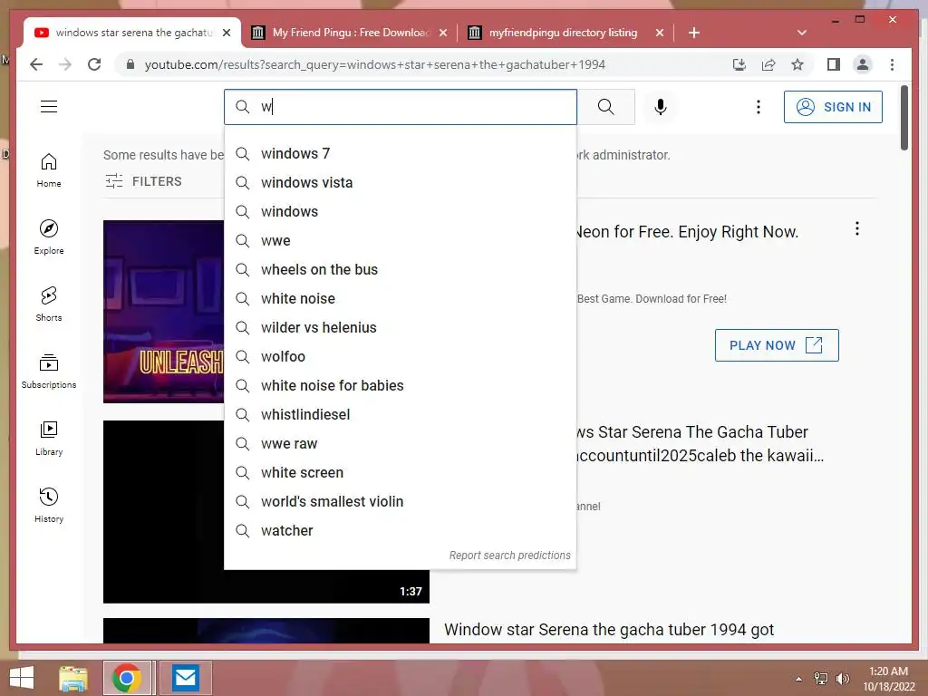Show hidden system tray icons
Image resolution: width=928 pixels, height=696 pixels.
coord(798,679)
